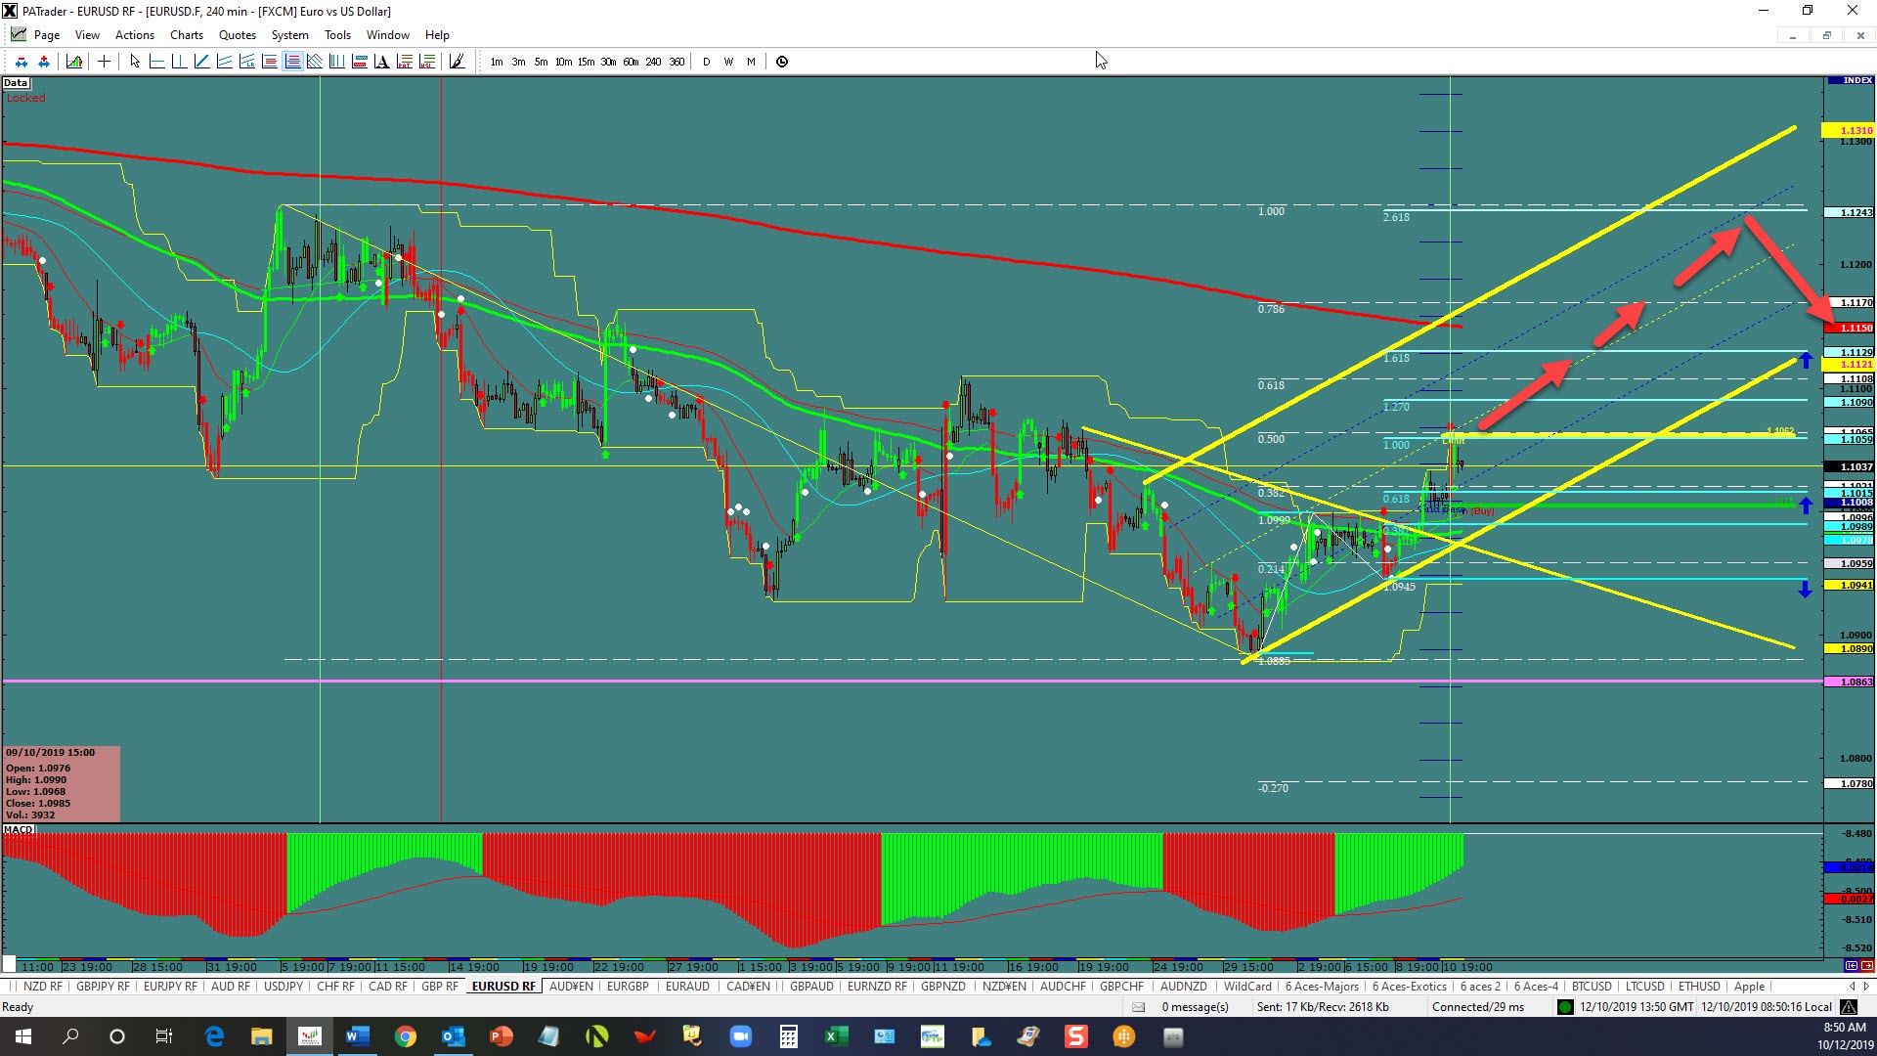Select the text annotation tool

tap(381, 62)
